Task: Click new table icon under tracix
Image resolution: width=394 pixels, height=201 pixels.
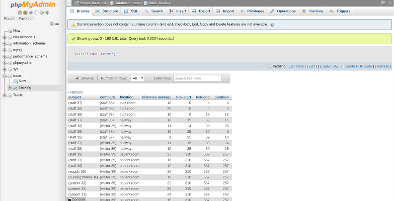Action: [16, 81]
